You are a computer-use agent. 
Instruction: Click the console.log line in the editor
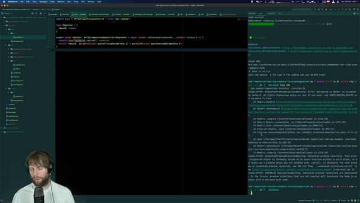tap(84, 41)
